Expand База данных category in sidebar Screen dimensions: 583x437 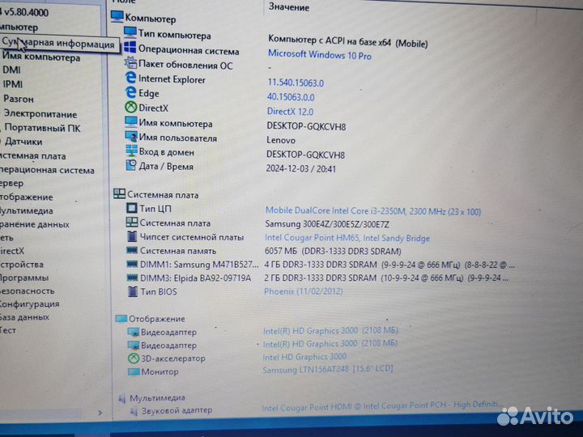[24, 317]
